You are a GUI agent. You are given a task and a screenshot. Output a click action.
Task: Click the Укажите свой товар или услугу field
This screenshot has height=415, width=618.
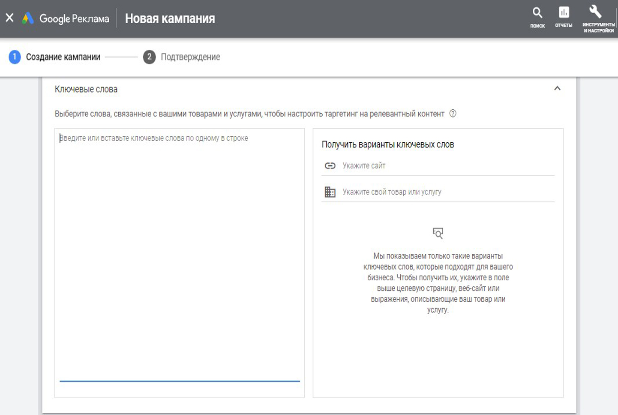[x=446, y=192]
